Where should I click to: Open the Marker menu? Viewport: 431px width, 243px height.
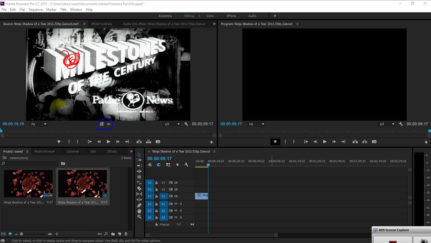(x=51, y=10)
